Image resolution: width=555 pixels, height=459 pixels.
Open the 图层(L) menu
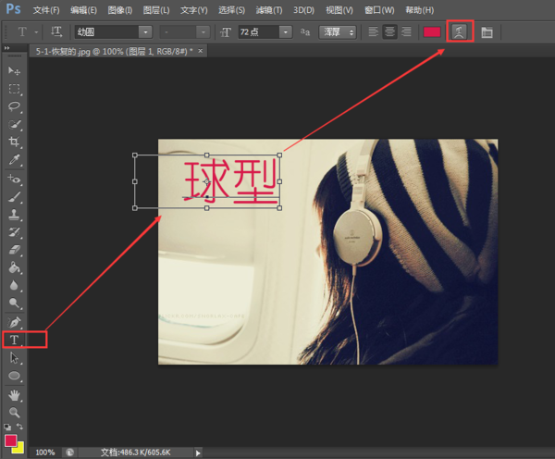(156, 10)
